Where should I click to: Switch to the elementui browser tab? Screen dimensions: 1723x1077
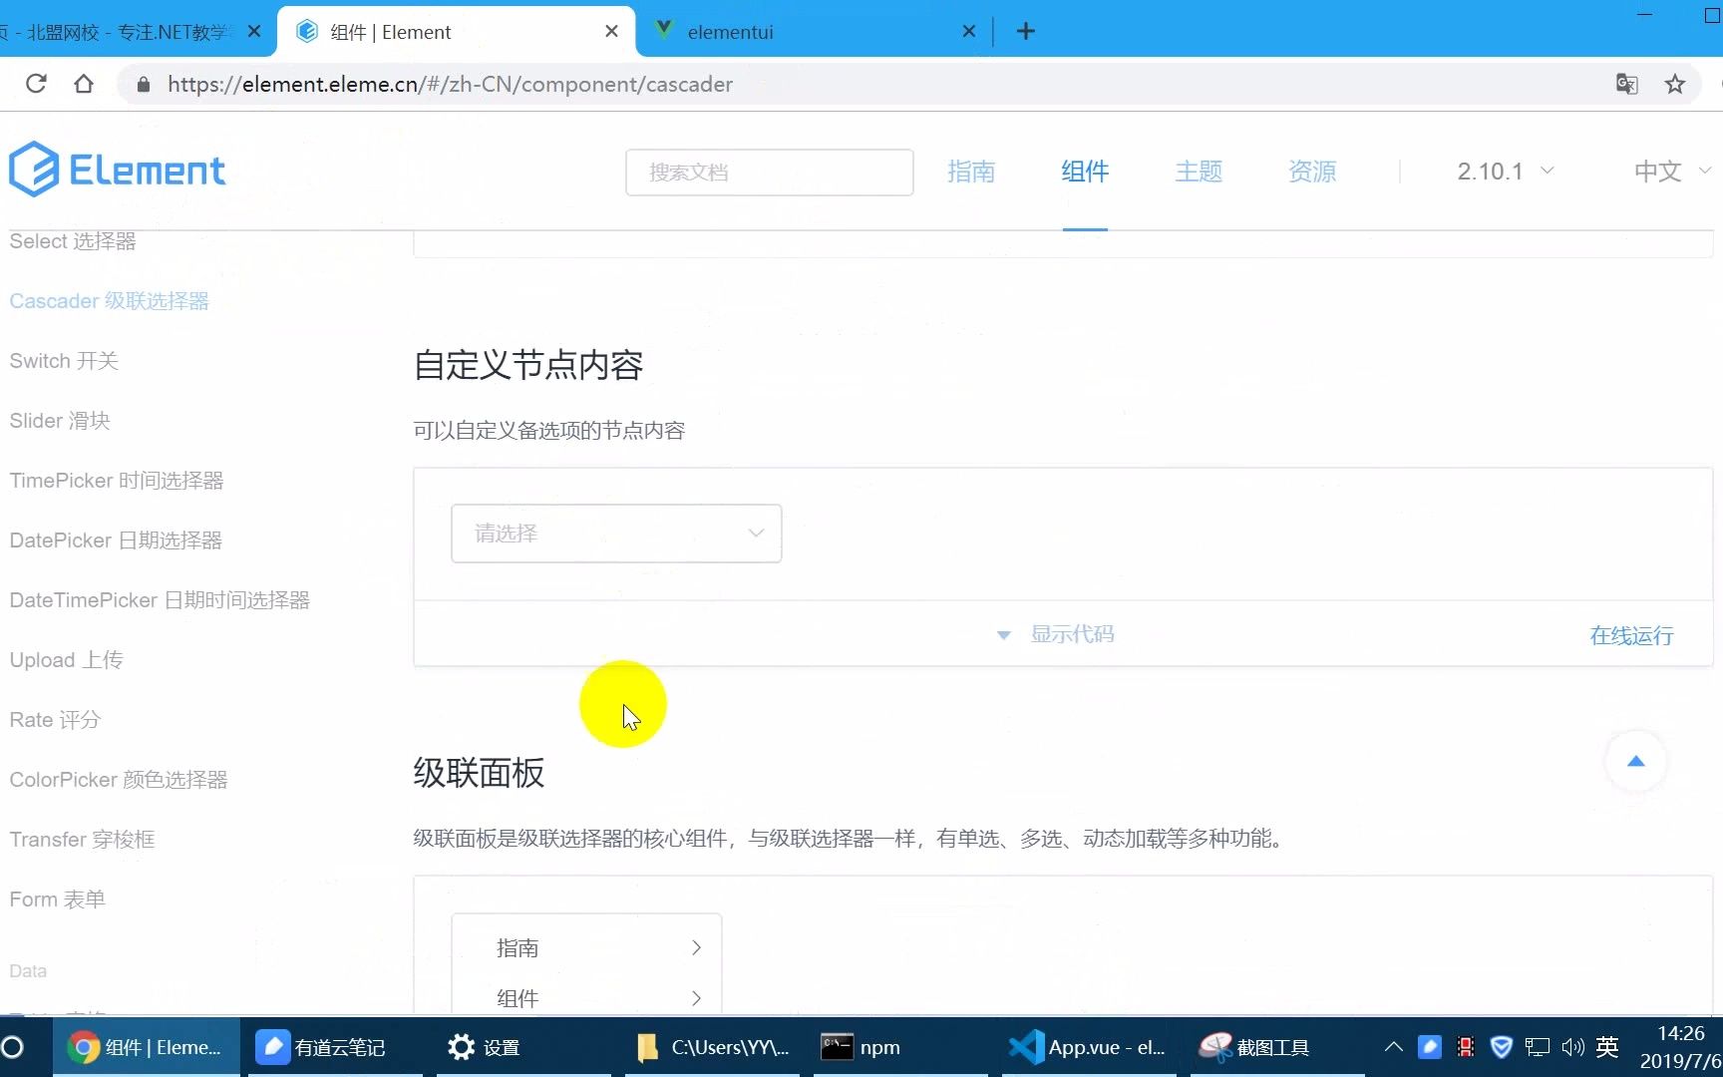pos(813,32)
